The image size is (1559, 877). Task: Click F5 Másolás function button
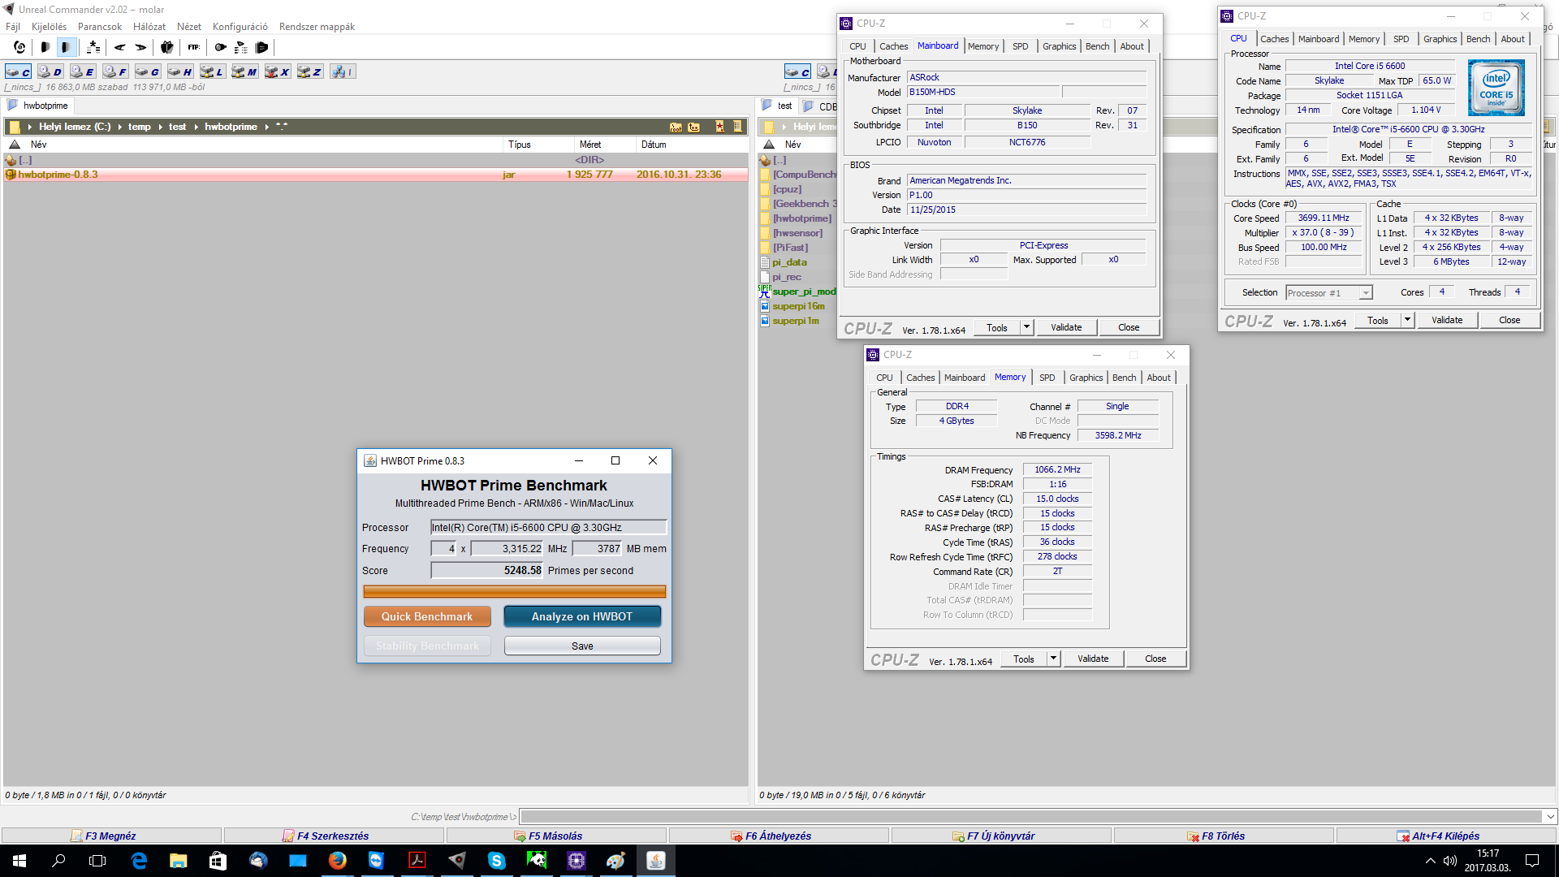(556, 836)
